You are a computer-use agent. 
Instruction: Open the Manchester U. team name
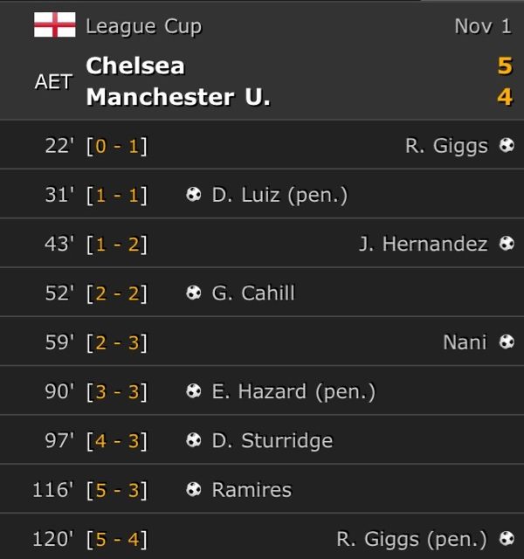[178, 97]
